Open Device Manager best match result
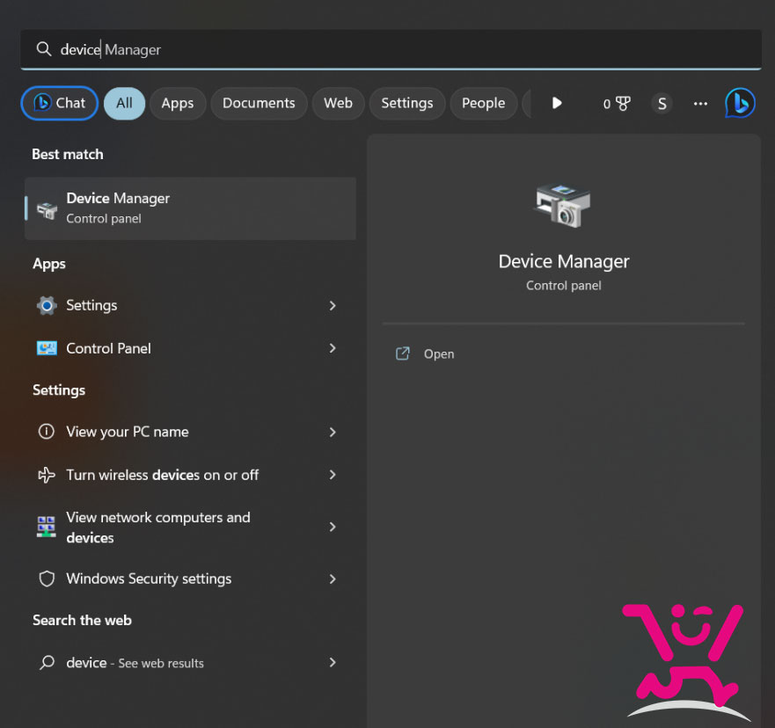Image resolution: width=775 pixels, height=728 pixels. click(190, 207)
